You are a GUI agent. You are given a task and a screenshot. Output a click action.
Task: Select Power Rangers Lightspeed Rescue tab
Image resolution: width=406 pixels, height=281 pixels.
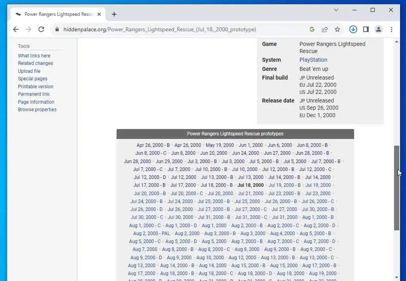click(x=58, y=15)
